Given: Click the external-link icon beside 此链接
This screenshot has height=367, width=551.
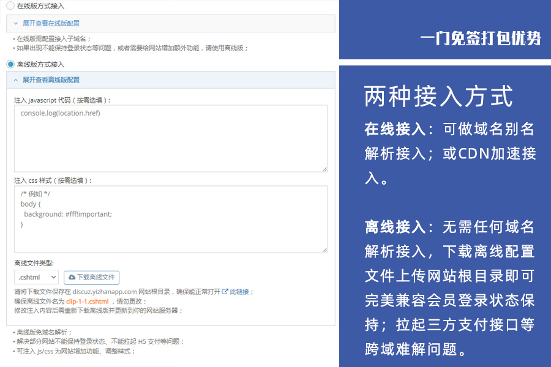Looking at the screenshot, I should (223, 291).
